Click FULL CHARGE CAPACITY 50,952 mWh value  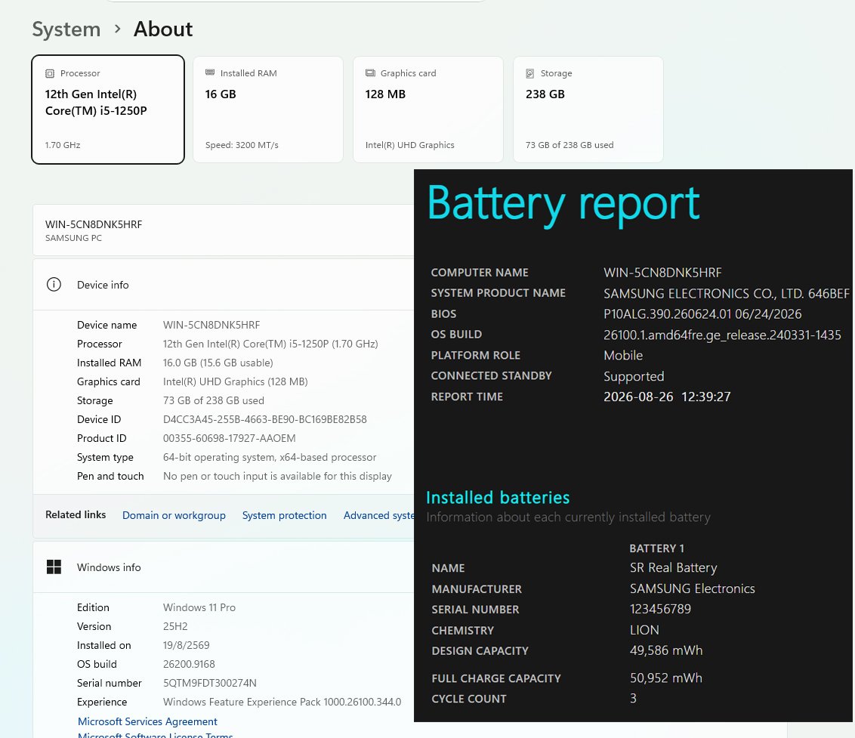tap(665, 678)
